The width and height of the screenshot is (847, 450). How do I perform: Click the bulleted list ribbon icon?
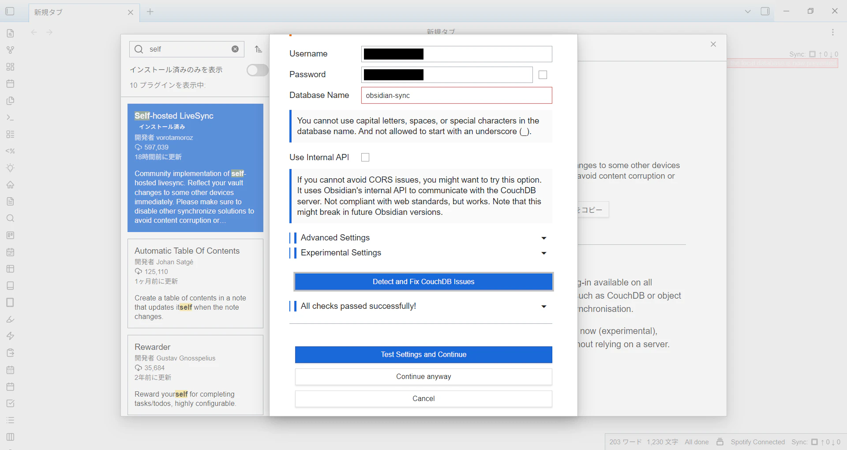click(x=11, y=420)
